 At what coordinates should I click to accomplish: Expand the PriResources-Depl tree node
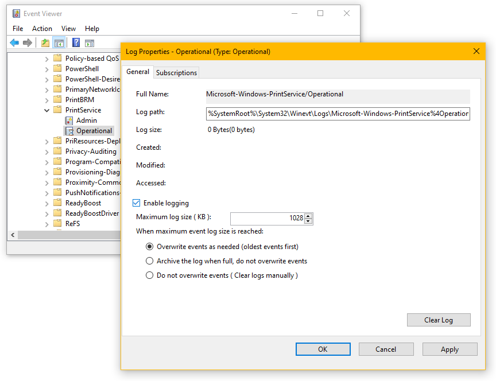pyautogui.click(x=46, y=142)
